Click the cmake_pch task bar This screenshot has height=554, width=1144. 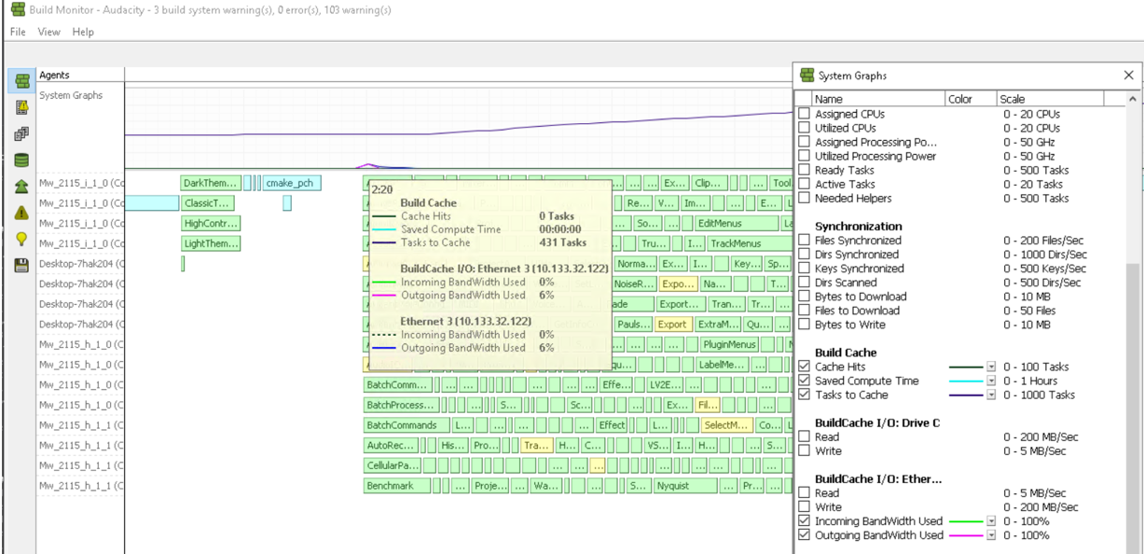[x=292, y=183]
